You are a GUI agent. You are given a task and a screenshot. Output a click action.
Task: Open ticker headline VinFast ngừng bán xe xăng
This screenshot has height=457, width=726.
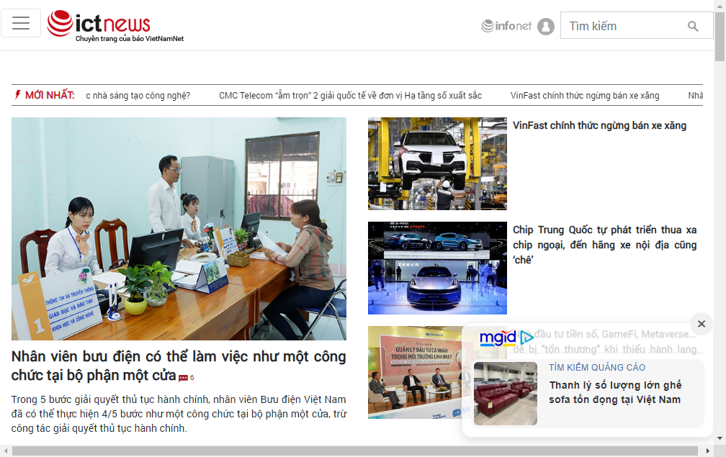click(585, 96)
